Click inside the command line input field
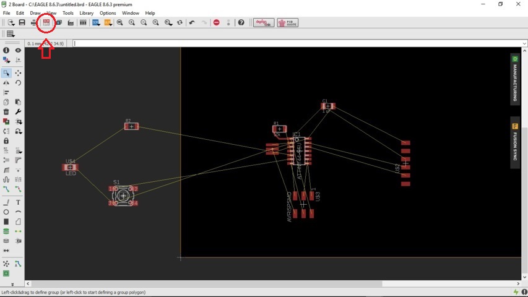 [x=297, y=43]
